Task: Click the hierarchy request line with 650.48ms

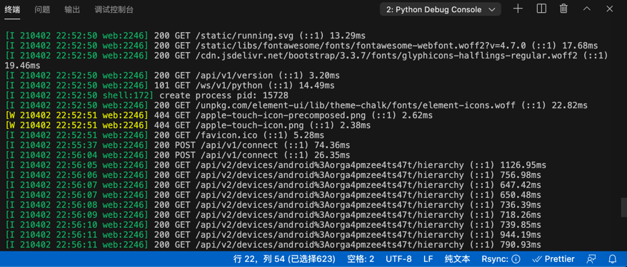Action: (273, 195)
